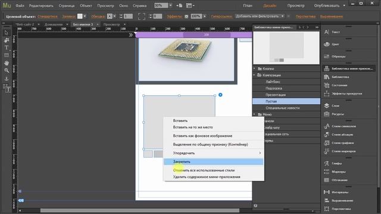Open the Ресурсы panel icon
The height and width of the screenshot is (214, 381).
pos(327,114)
